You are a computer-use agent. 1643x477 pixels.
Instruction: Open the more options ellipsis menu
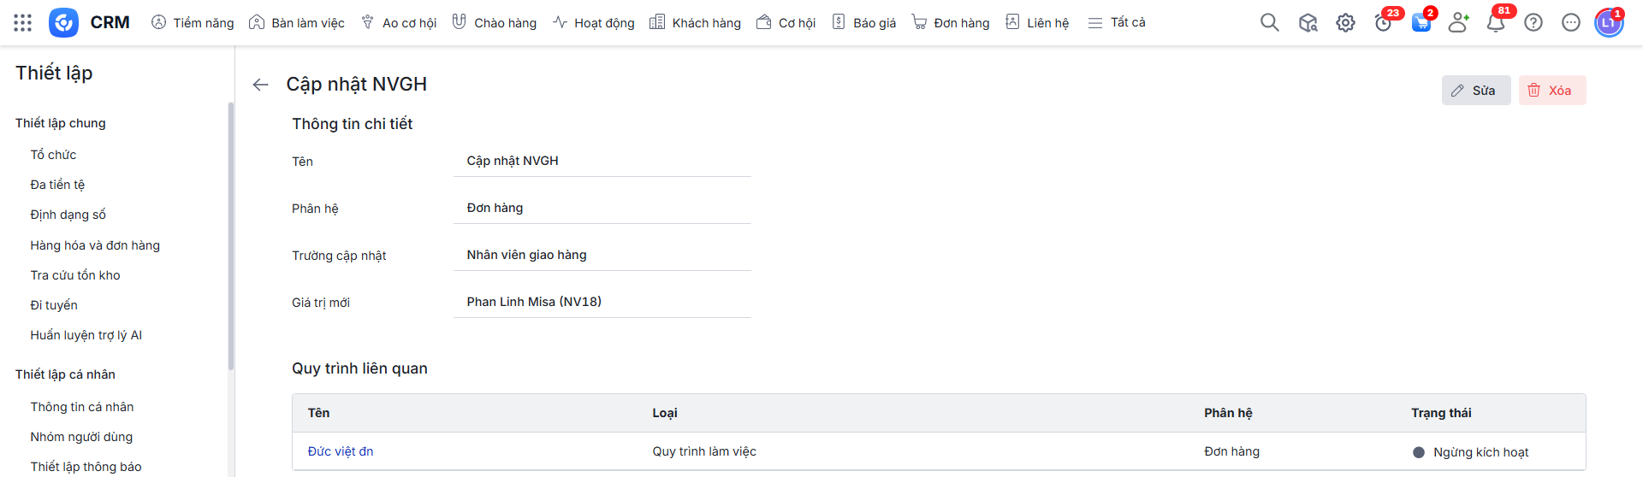point(1571,23)
